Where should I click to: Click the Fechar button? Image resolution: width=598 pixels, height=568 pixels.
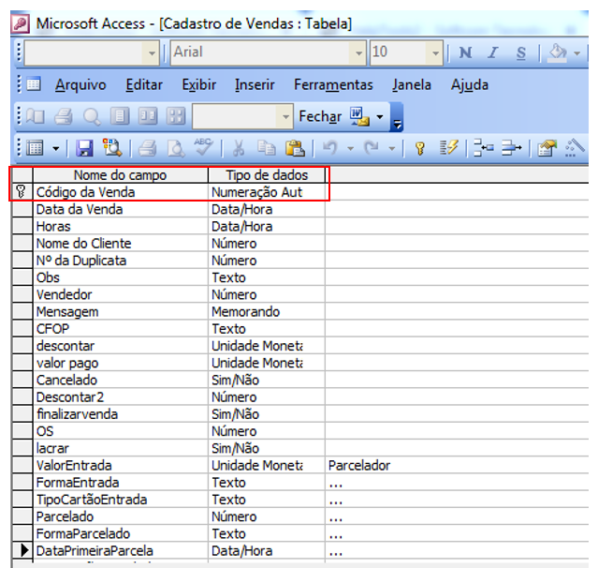tap(319, 117)
